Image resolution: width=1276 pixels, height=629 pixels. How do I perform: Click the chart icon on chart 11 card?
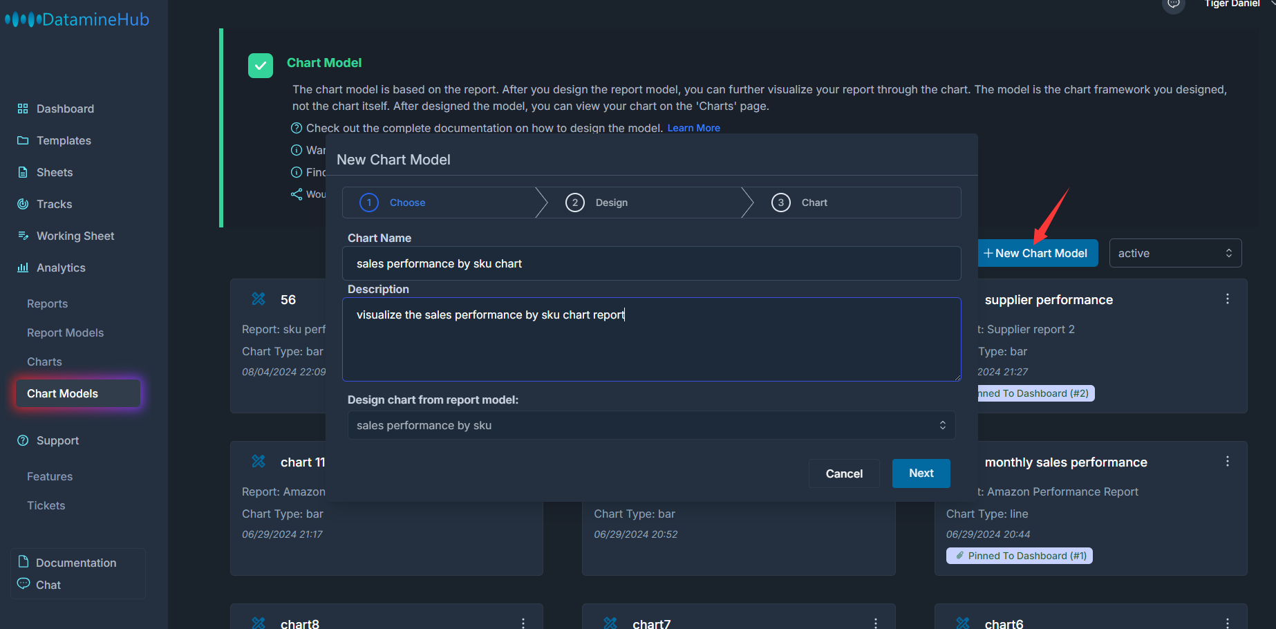(259, 461)
